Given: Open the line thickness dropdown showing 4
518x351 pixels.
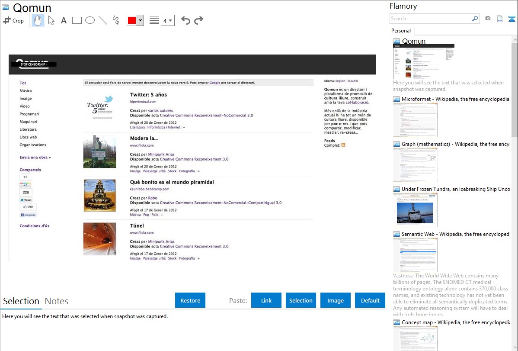Looking at the screenshot, I should point(168,20).
